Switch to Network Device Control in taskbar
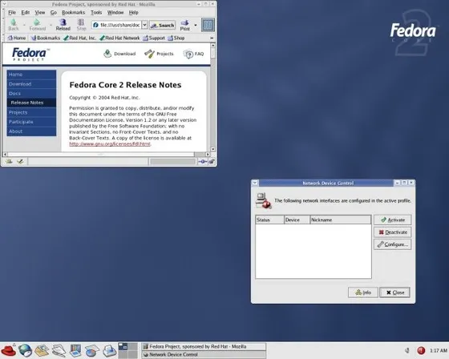The image size is (449, 359). click(204, 354)
